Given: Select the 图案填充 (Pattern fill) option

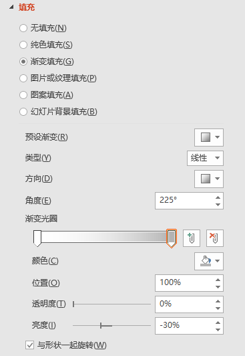Looking at the screenshot, I should [x=46, y=95].
